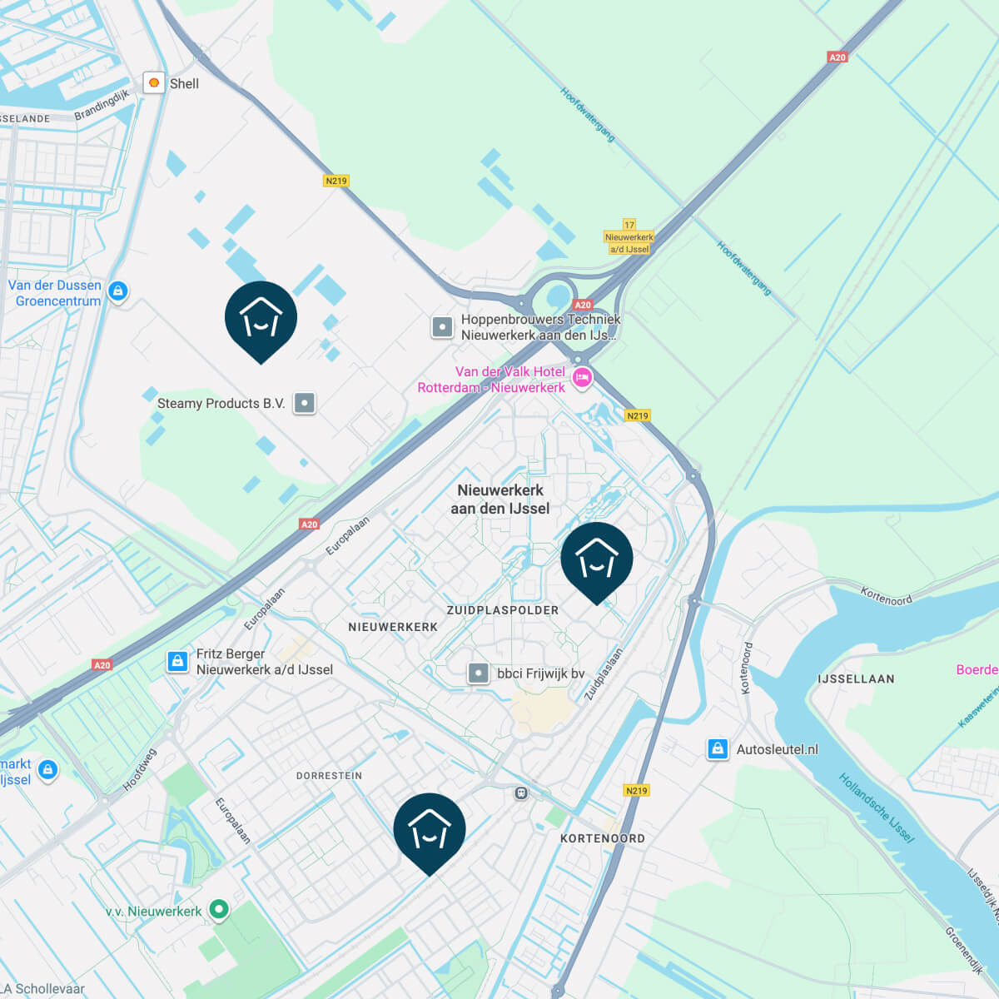Click the Nieuwerkerk aan den IJssel town label
This screenshot has width=999, height=999.
point(500,499)
